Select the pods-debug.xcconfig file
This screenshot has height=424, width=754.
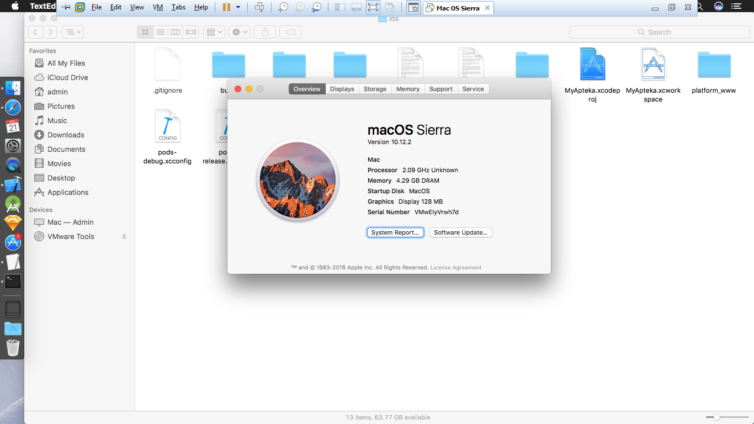(167, 137)
